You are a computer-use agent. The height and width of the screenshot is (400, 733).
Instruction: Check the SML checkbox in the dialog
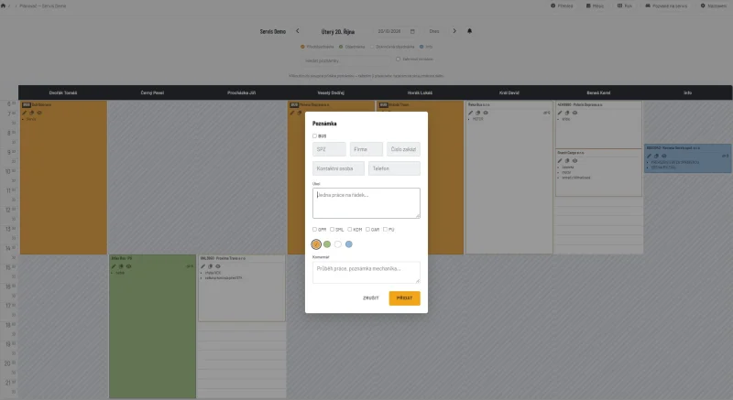[x=332, y=229]
